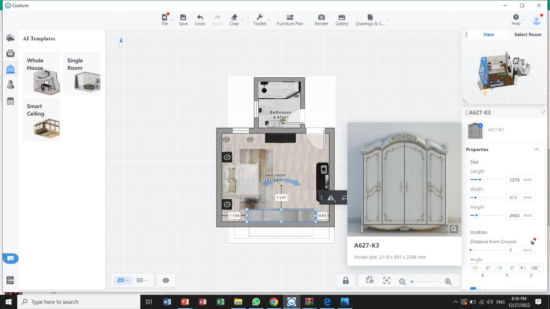Viewport: 550px width, 309px height.
Task: Open Microsoft Word from taskbar
Action: [167, 302]
